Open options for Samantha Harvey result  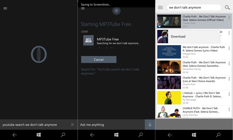tap(229, 64)
